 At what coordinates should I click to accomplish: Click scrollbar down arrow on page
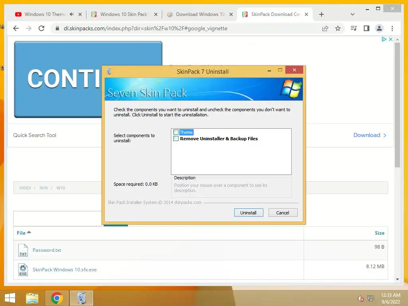[397, 279]
